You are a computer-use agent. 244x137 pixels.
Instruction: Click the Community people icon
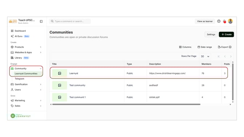pyautogui.click(x=12, y=68)
